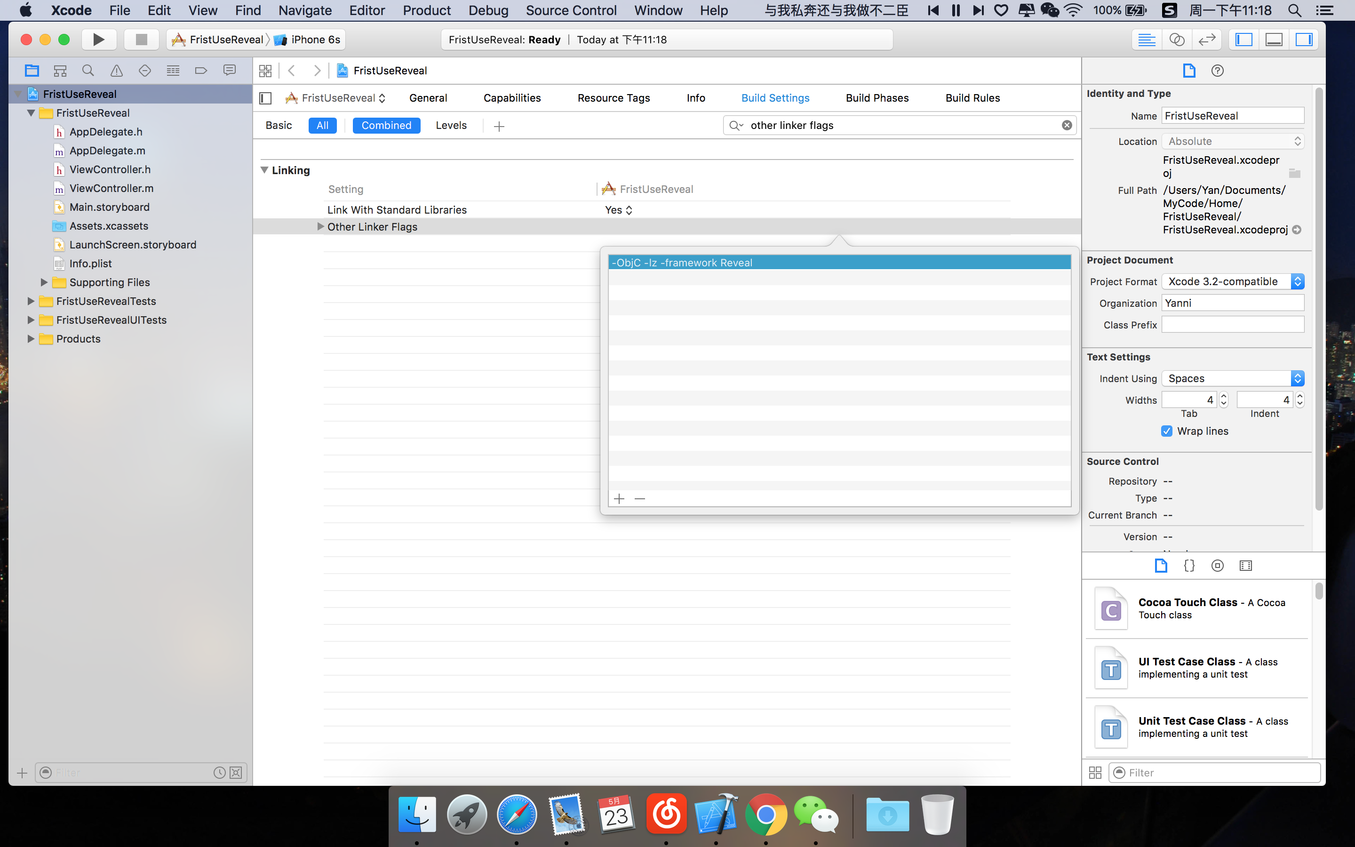The width and height of the screenshot is (1355, 847).
Task: Open the Build Phases tab
Action: click(877, 98)
